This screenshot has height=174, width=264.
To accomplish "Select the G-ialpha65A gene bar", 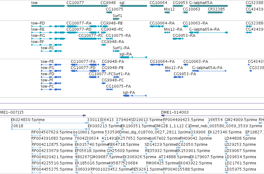I will (x=208, y=6).
